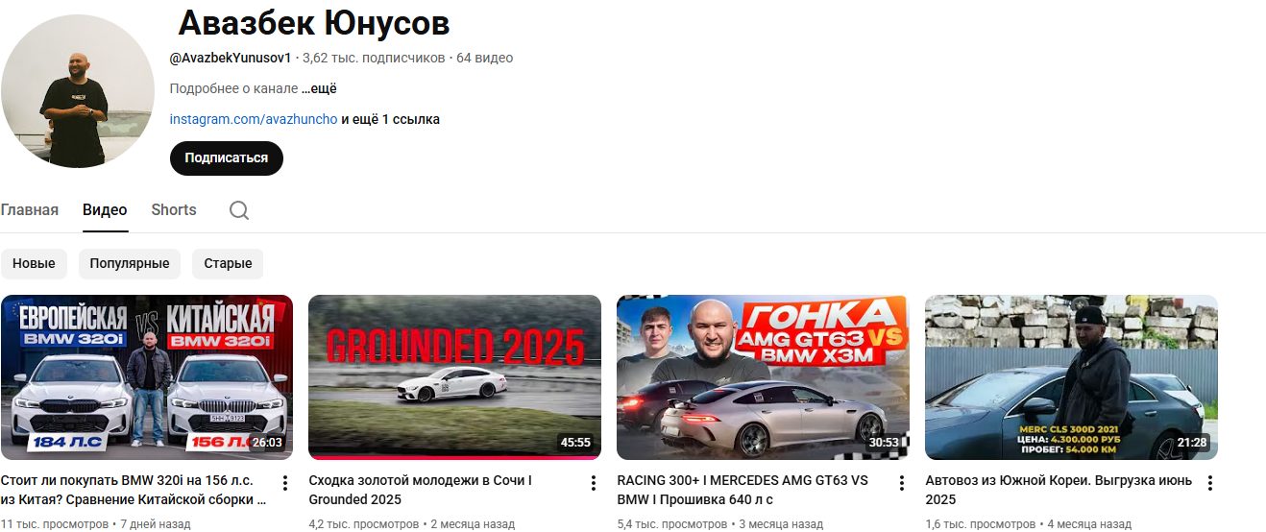
Task: Select the Новые filter chip
Action: (x=34, y=263)
